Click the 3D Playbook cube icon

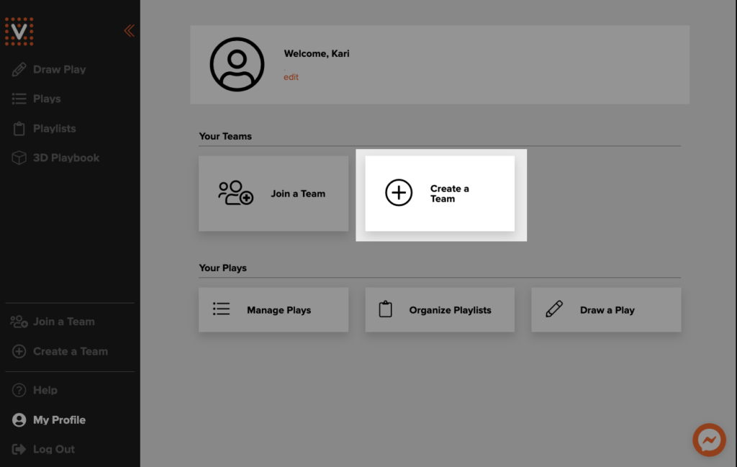click(x=19, y=158)
